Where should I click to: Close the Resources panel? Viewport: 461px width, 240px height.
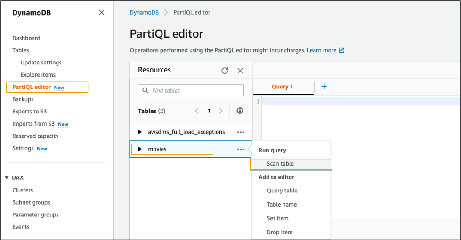[x=240, y=71]
